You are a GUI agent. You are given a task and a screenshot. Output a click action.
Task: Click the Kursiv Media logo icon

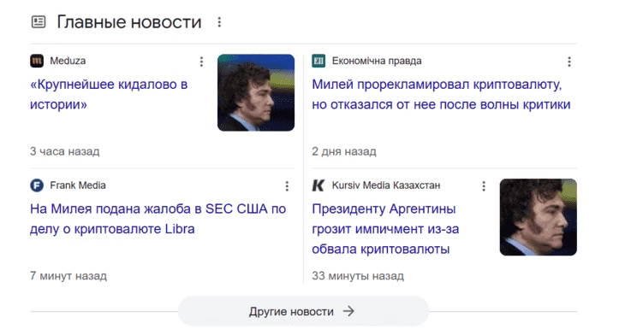coord(318,185)
